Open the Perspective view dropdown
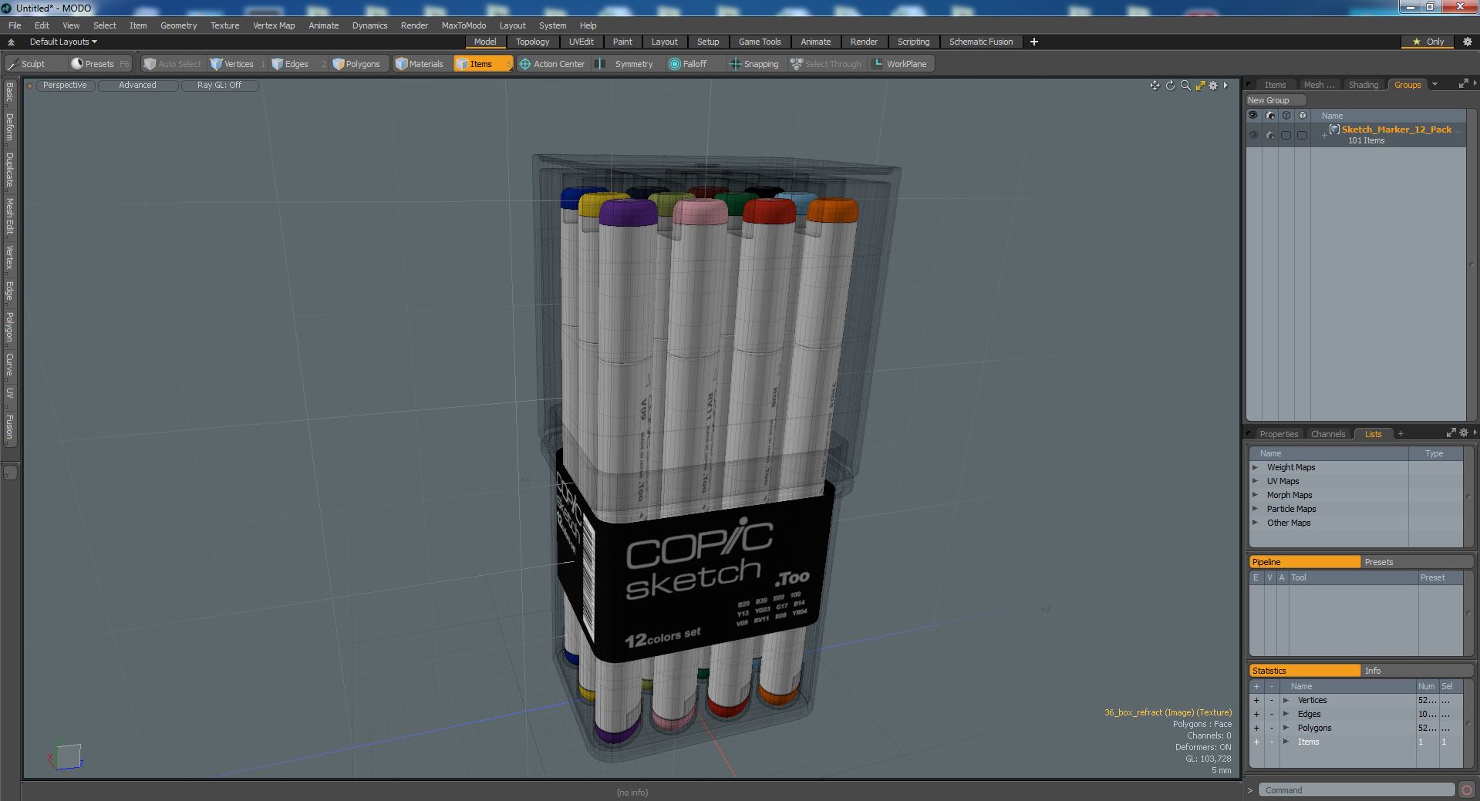This screenshot has width=1480, height=801. (x=65, y=86)
